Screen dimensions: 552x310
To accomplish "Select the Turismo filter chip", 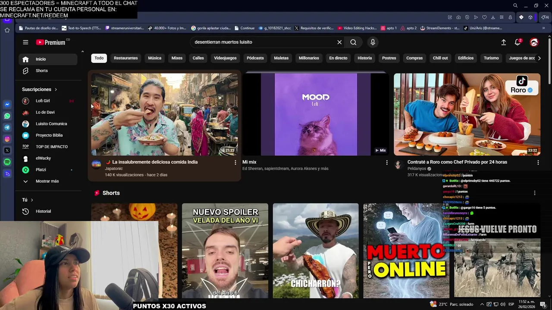I will click(491, 58).
